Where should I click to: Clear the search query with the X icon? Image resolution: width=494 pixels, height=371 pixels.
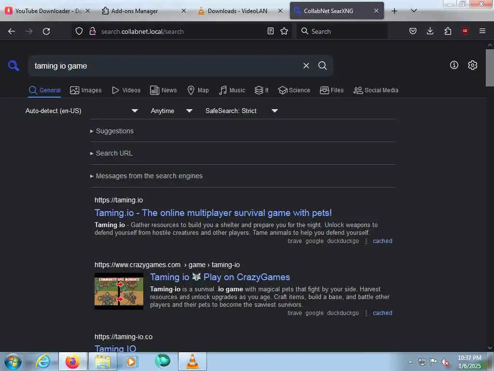tap(306, 66)
